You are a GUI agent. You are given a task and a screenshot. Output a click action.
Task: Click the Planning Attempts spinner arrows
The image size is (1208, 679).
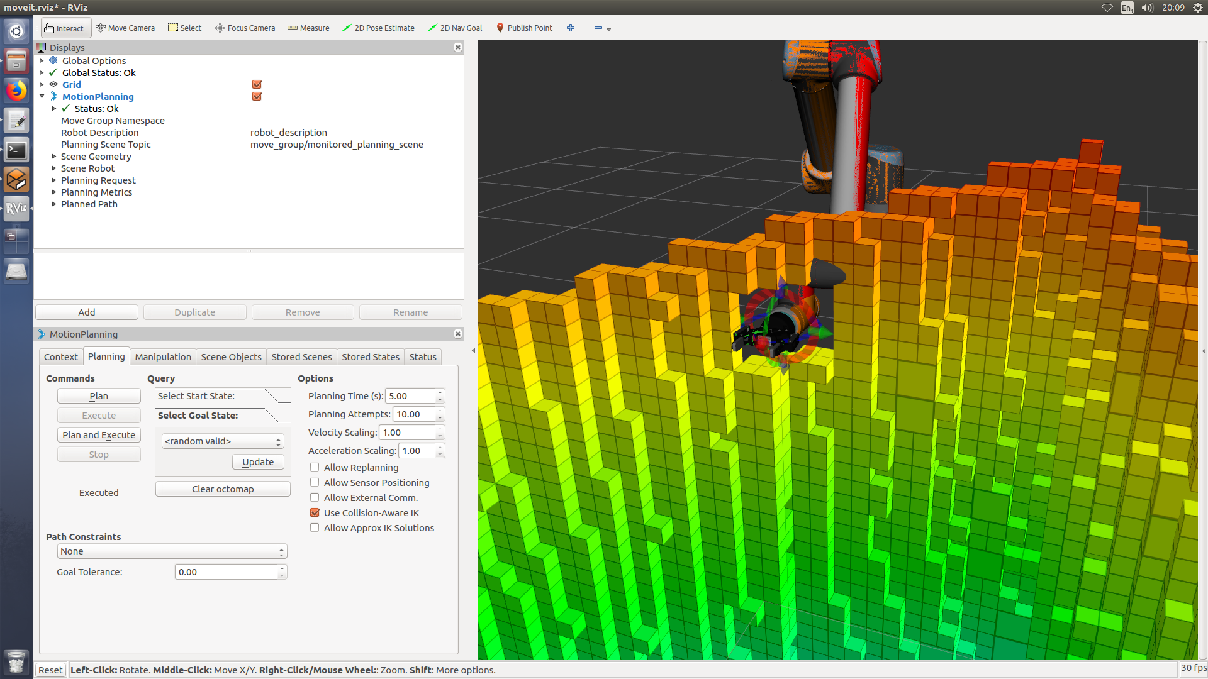(x=440, y=414)
